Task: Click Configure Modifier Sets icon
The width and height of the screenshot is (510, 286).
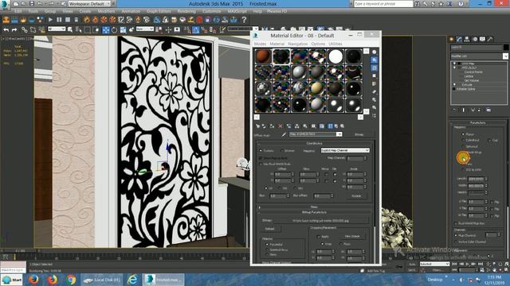Action: coord(488,110)
